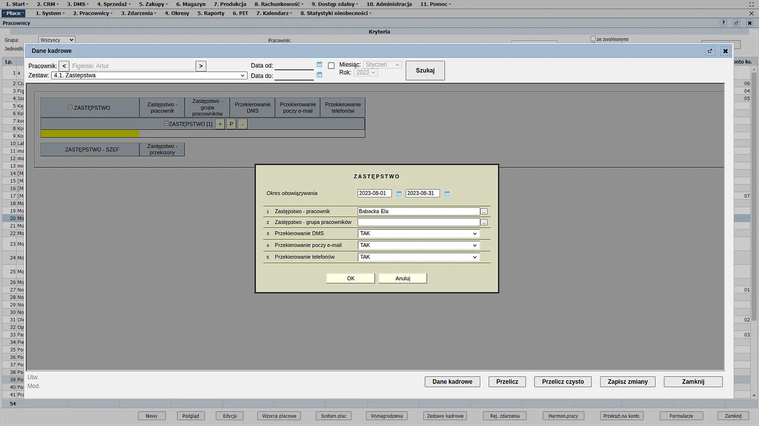Click the plus button in ZASTĘPSTWO [1] row
The width and height of the screenshot is (759, 426).
220,124
